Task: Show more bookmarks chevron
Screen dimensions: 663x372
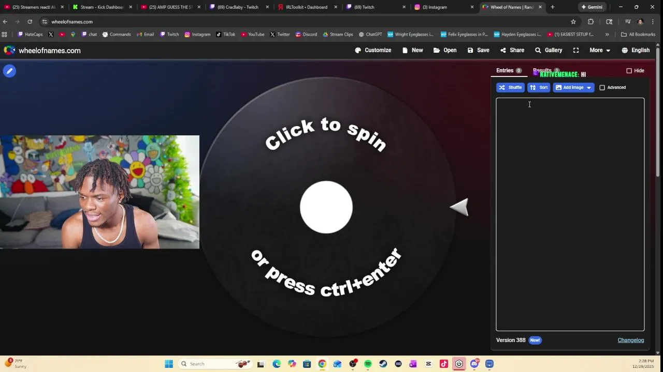Action: pos(607,35)
